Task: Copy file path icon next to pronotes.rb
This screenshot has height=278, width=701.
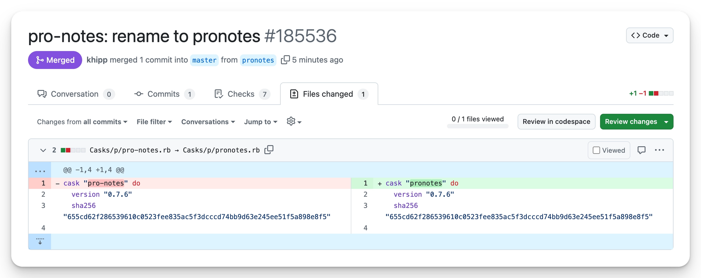Action: point(269,150)
